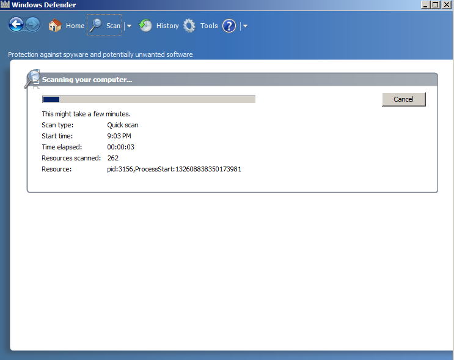Click the Resource pid text value
Screen dimensions: 454x360
pyautogui.click(x=174, y=169)
